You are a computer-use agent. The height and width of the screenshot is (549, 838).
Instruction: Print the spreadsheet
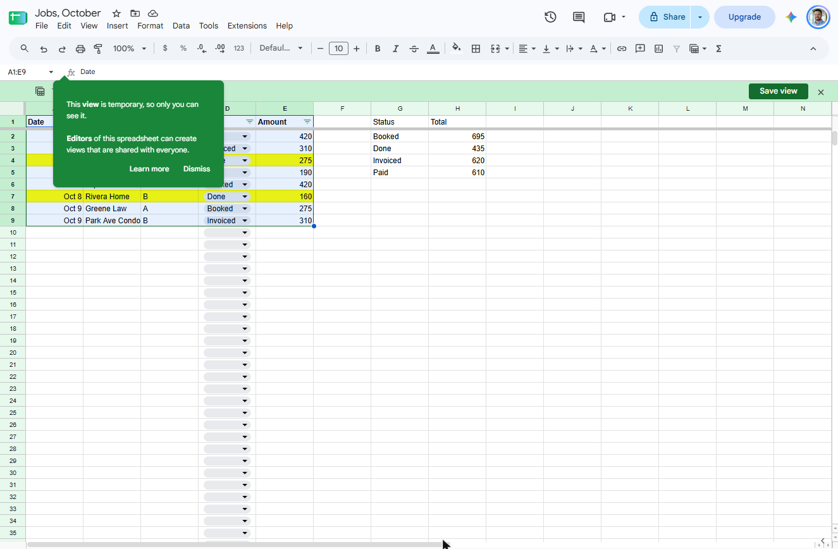80,49
